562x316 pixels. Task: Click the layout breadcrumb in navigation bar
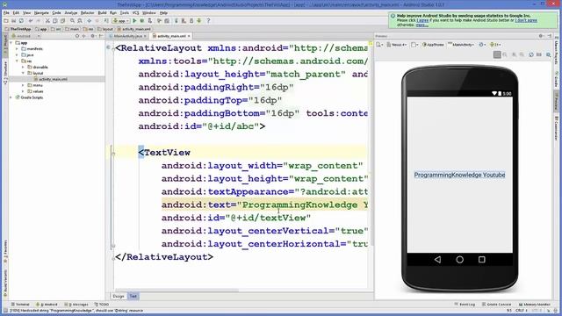coord(105,29)
